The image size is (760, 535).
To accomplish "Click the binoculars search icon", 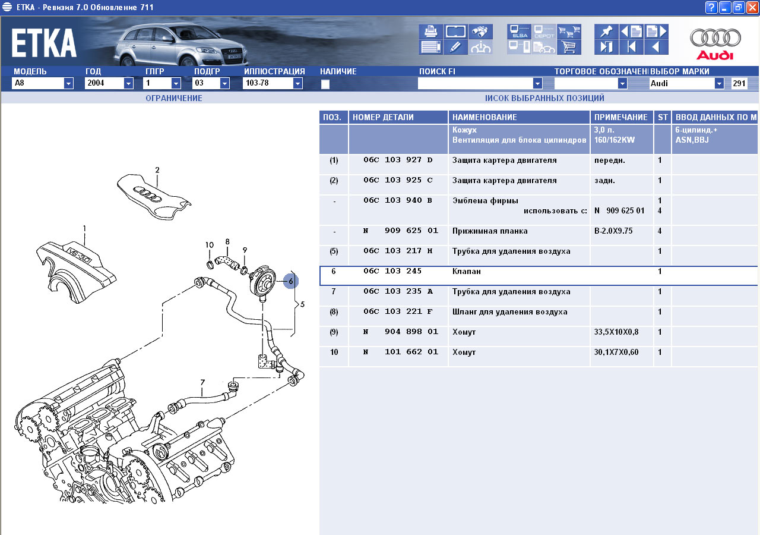I will 480,32.
